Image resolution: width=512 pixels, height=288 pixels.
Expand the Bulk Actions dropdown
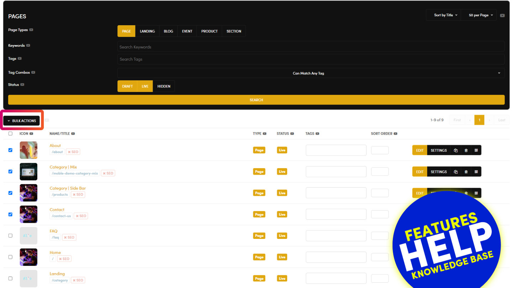(22, 121)
